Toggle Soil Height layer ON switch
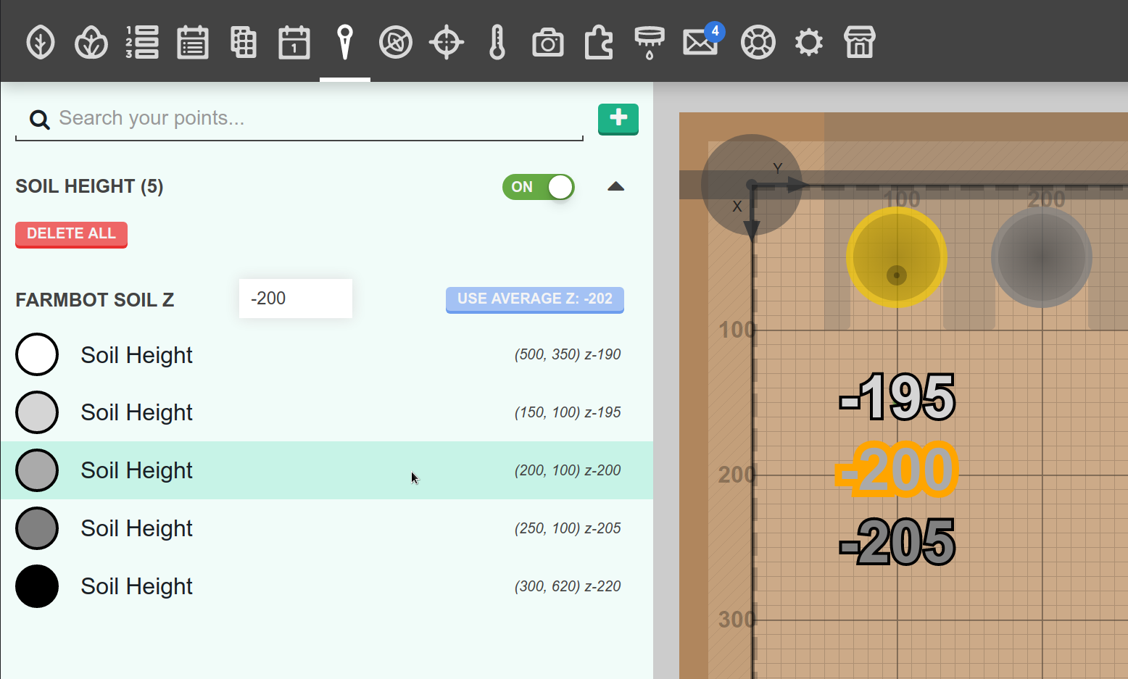Screen dimensions: 1128x679 (x=539, y=187)
